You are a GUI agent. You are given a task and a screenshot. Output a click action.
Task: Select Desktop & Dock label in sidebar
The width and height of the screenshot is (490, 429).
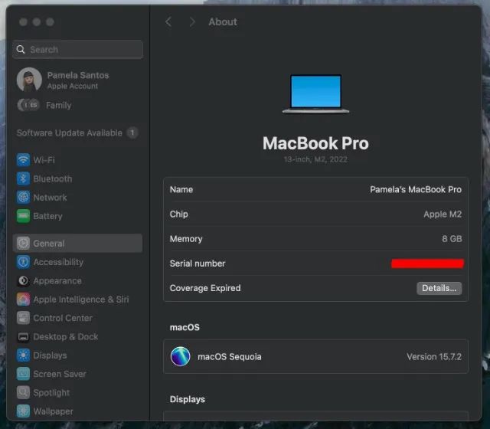pyautogui.click(x=66, y=337)
